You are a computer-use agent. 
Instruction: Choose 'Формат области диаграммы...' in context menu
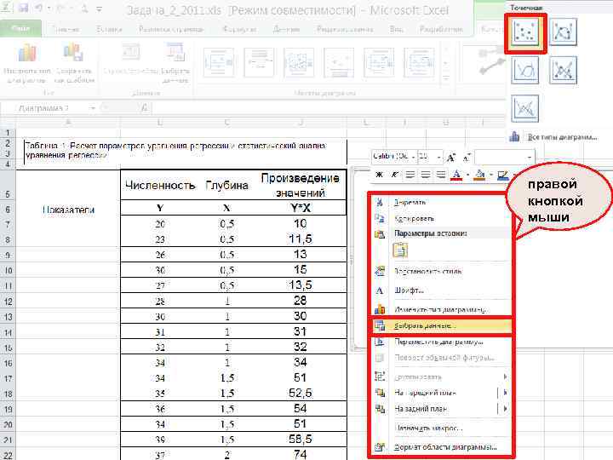pyautogui.click(x=440, y=447)
